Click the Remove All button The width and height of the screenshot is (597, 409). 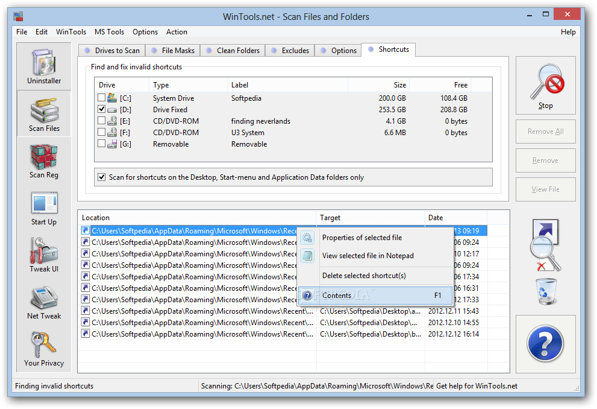click(546, 132)
